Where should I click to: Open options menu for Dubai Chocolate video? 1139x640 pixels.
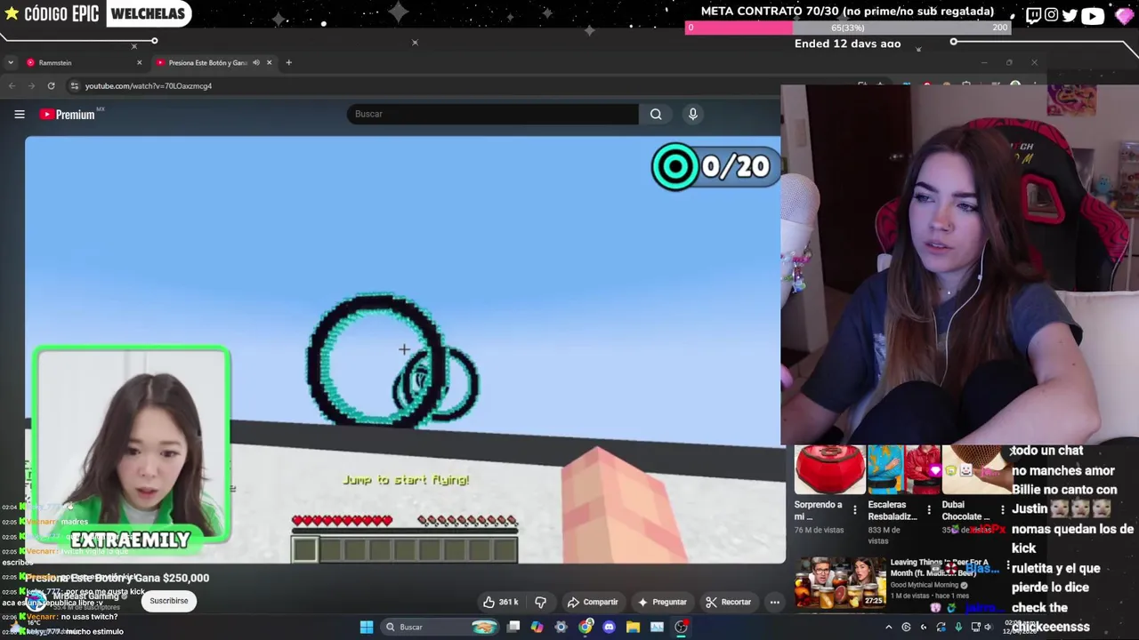click(x=1003, y=510)
